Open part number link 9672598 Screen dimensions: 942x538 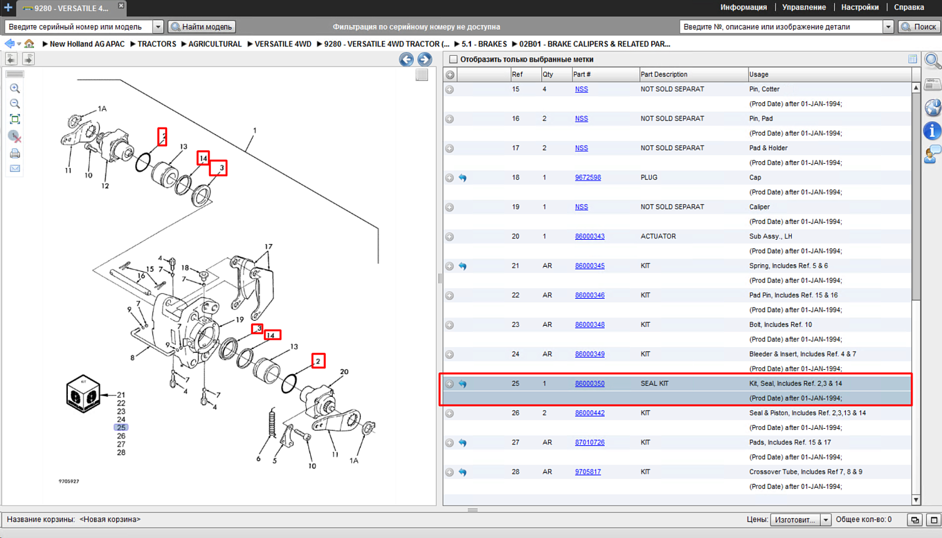(588, 178)
